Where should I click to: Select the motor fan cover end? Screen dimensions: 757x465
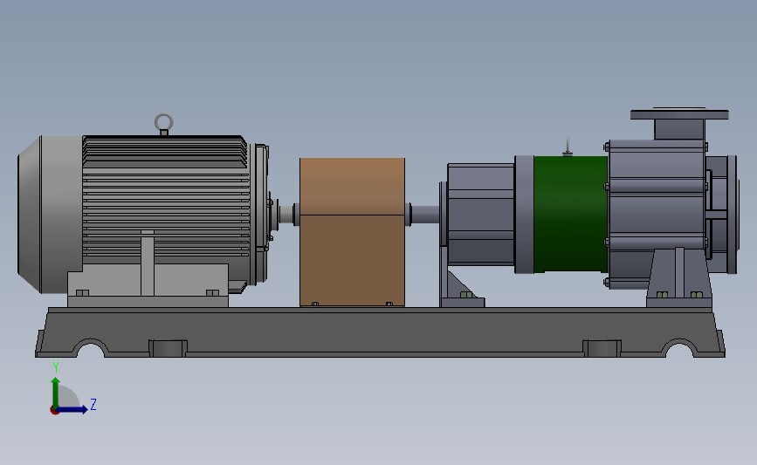click(x=50, y=214)
